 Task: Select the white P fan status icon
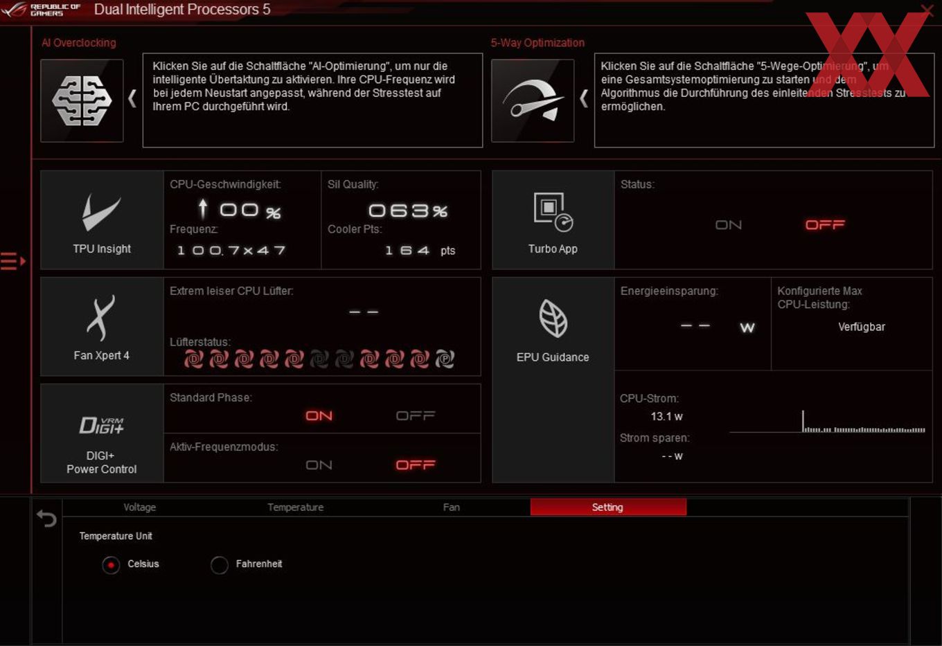click(x=445, y=359)
